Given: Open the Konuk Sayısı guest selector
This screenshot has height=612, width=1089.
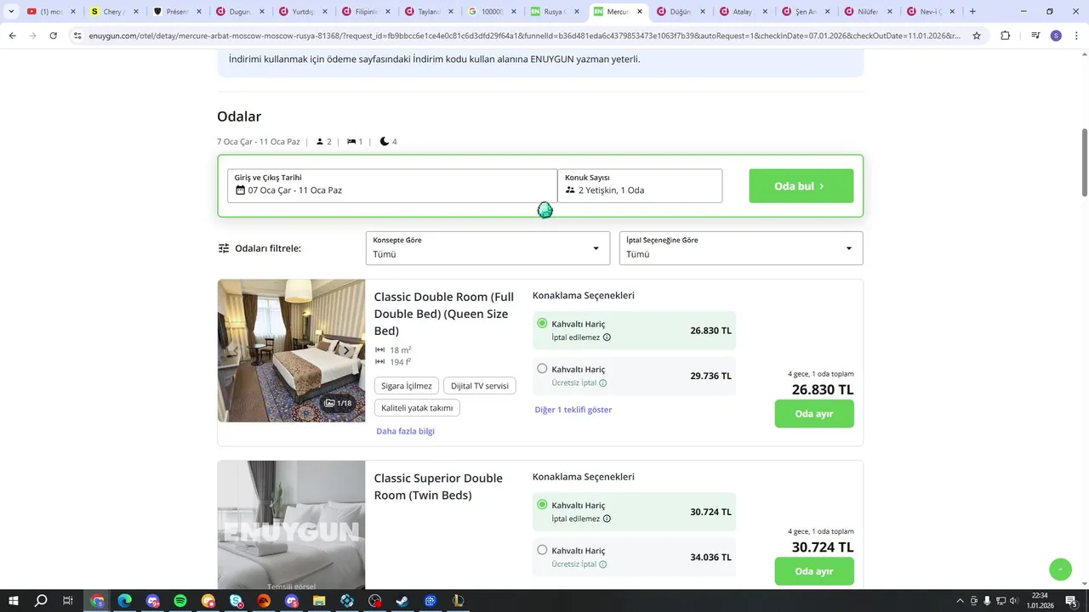Looking at the screenshot, I should click(640, 185).
